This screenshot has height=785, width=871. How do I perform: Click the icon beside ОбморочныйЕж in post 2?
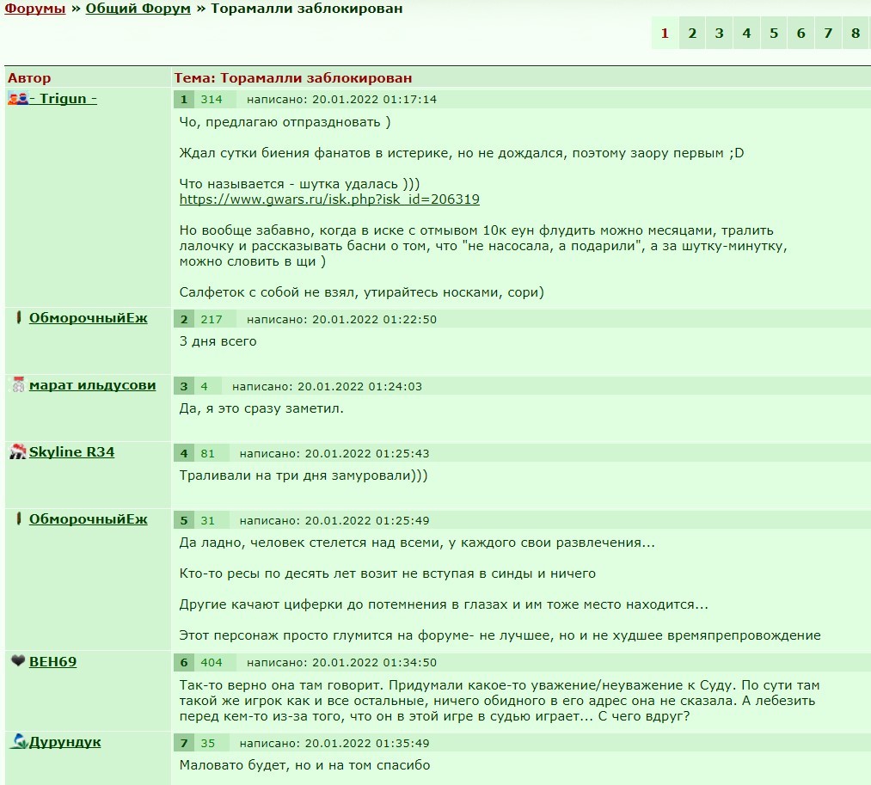18,317
